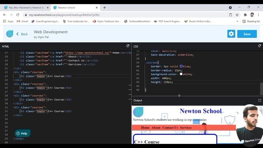
Task: Click the Newton School heading in output
Action: 201,111
